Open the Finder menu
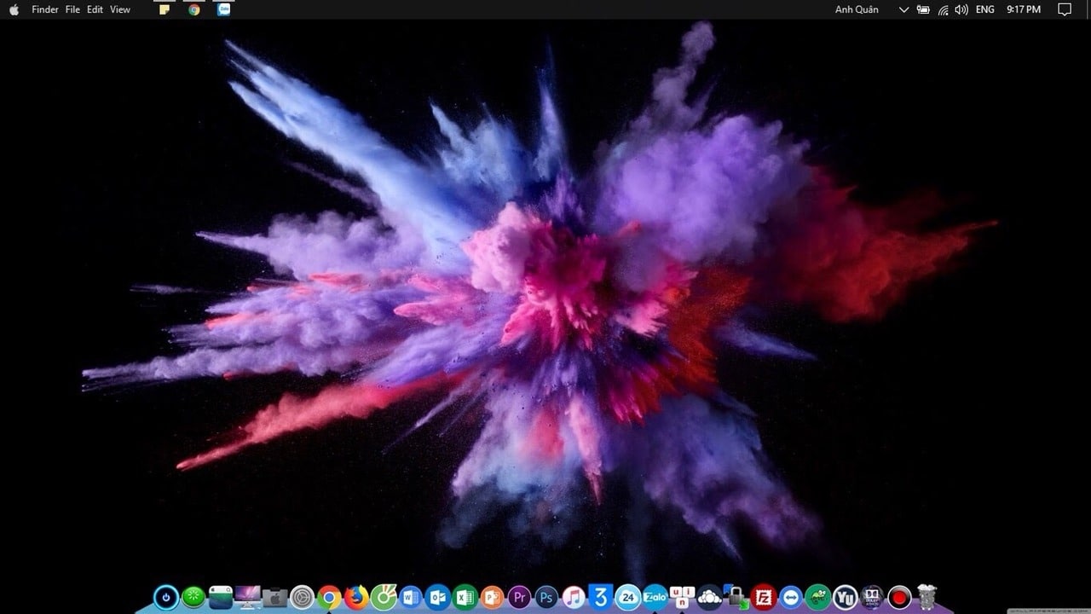 coord(45,9)
